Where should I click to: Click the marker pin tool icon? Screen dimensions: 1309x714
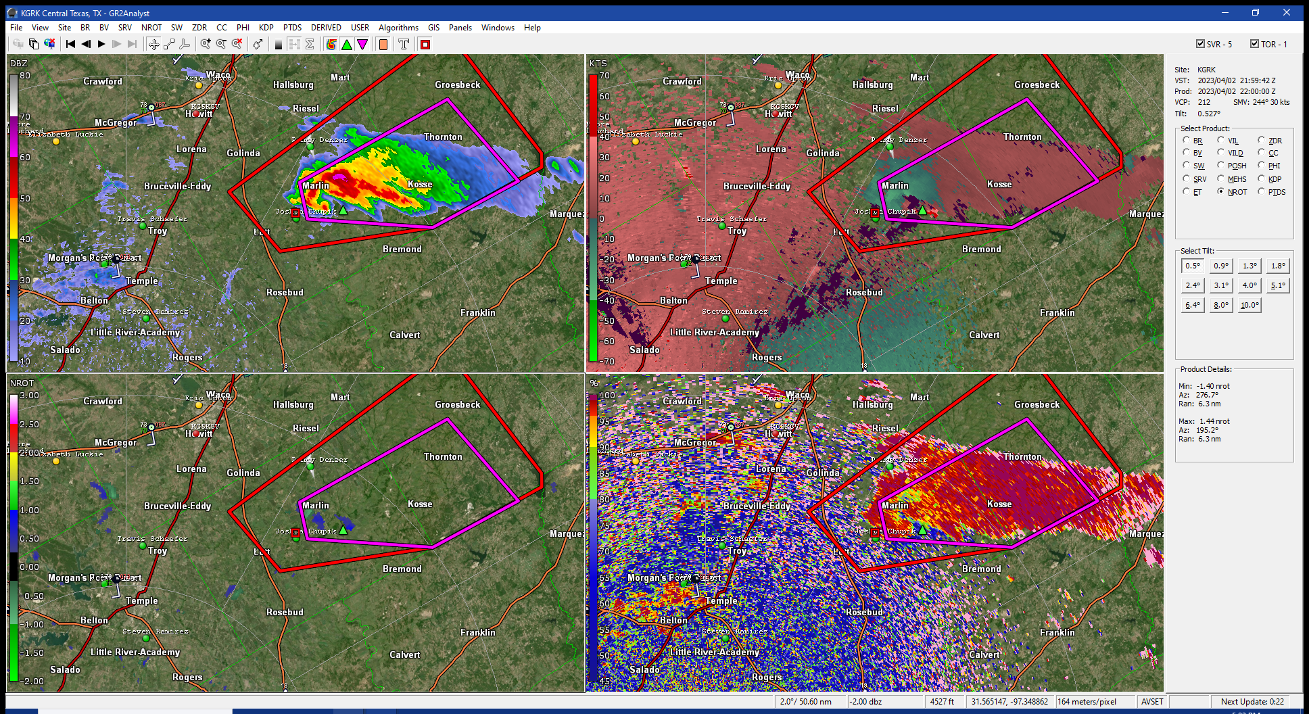click(x=258, y=45)
